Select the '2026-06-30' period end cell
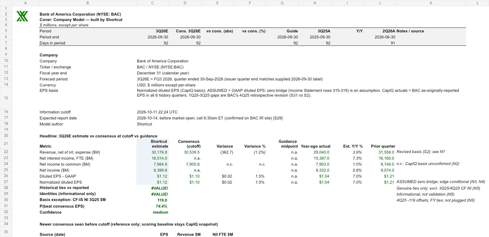The image size is (489, 237). (385, 37)
